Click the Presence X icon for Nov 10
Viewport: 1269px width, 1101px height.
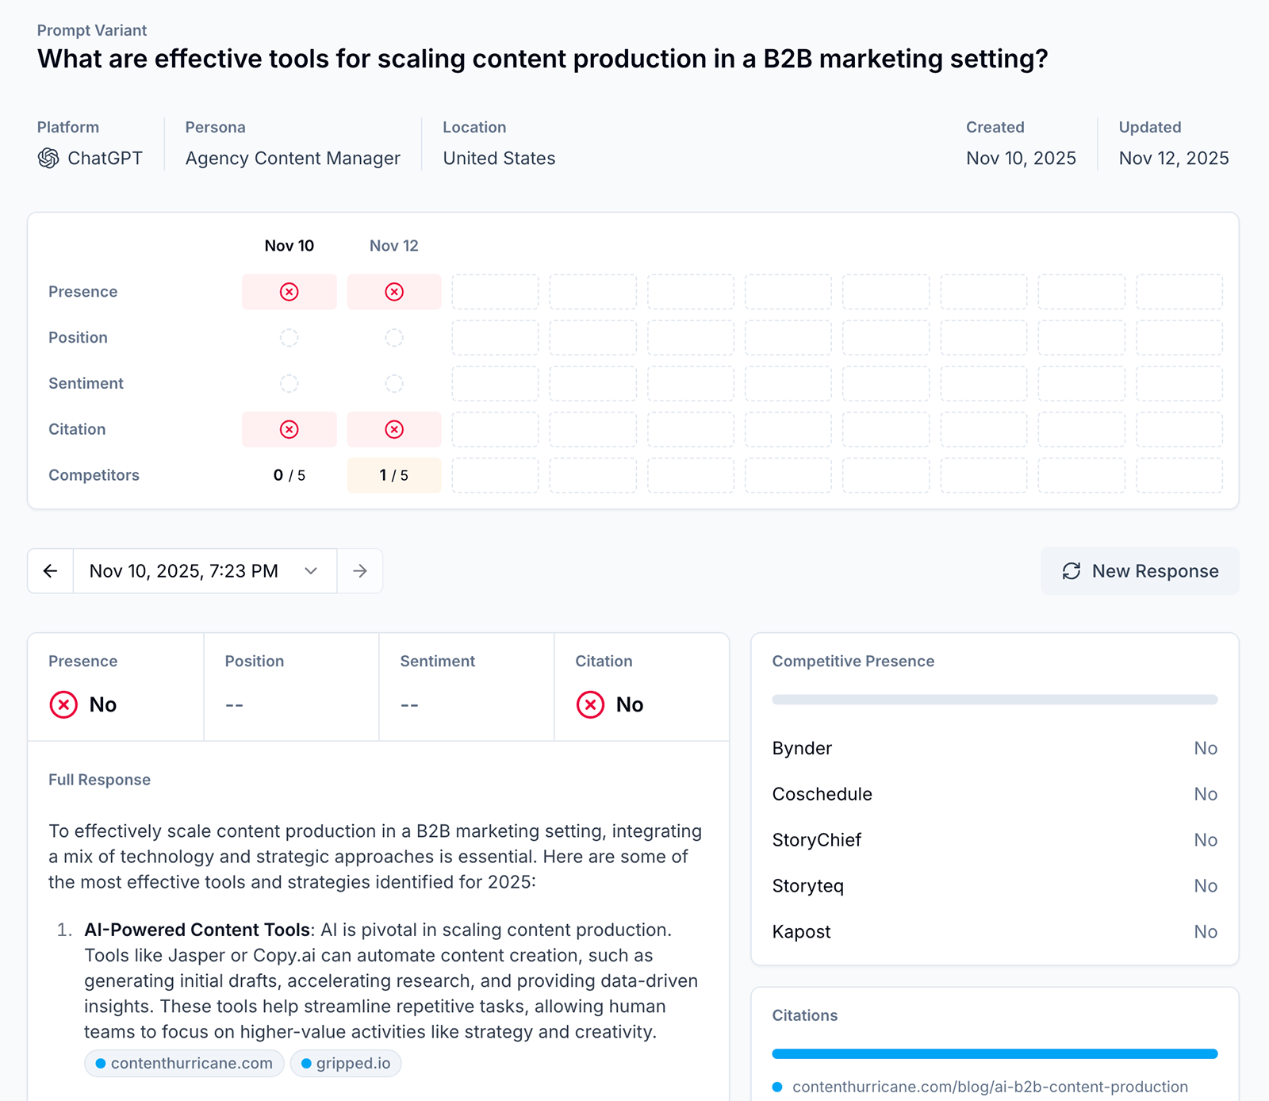[289, 292]
